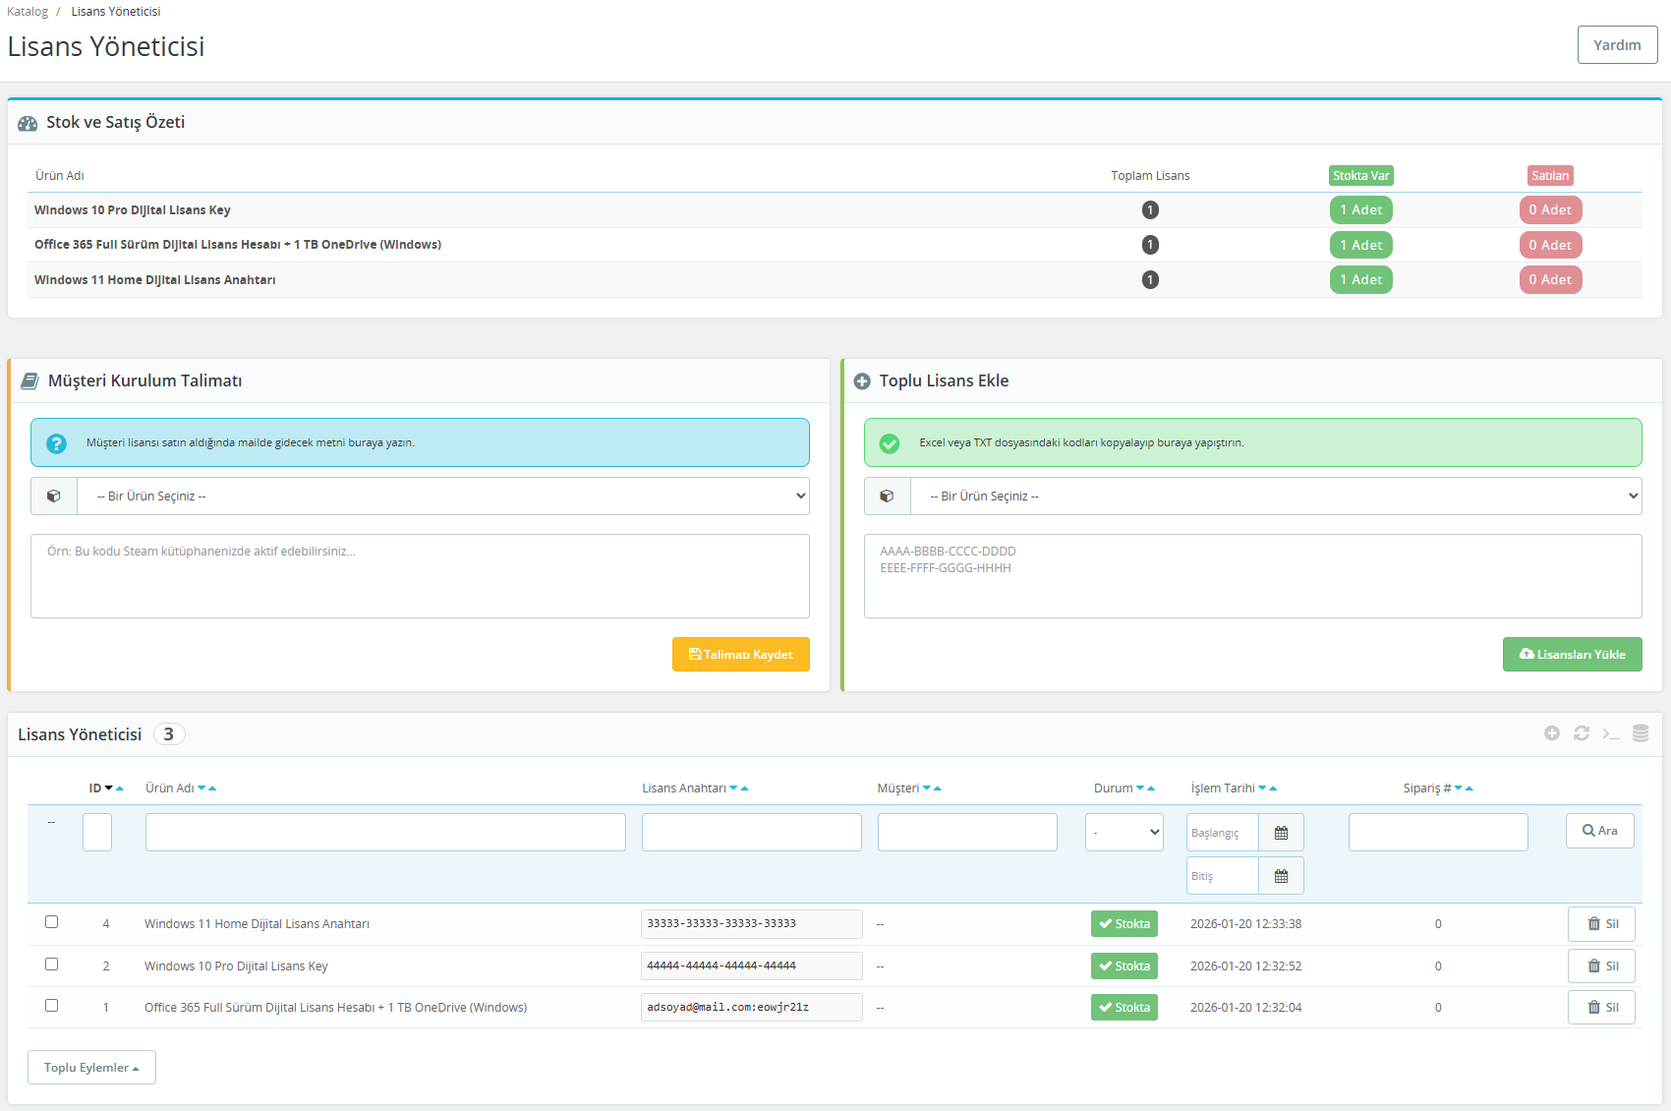
Task: Open the end date calendar icon
Action: point(1281,876)
